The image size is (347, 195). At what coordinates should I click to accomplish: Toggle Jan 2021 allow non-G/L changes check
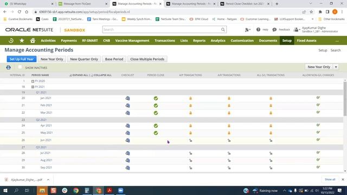tap(318, 97)
